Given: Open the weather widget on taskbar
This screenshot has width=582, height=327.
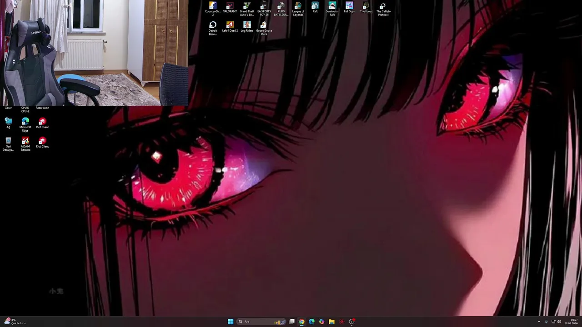Looking at the screenshot, I should pyautogui.click(x=15, y=322).
